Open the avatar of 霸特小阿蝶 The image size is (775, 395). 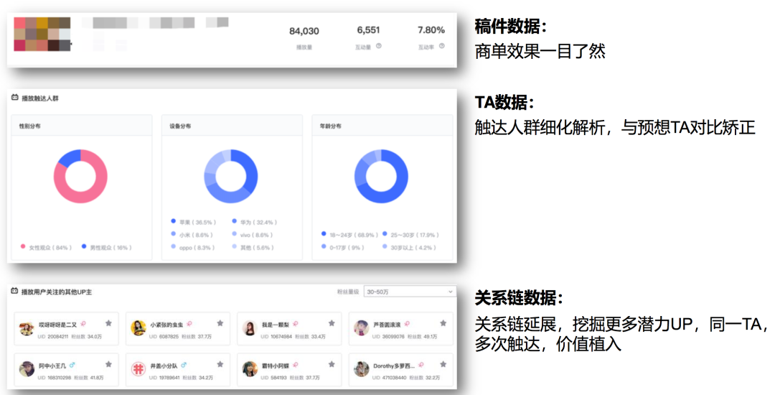pyautogui.click(x=250, y=369)
